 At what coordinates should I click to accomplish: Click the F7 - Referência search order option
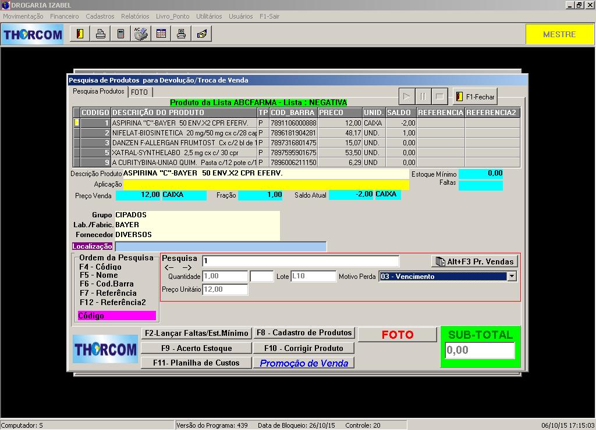tap(108, 293)
